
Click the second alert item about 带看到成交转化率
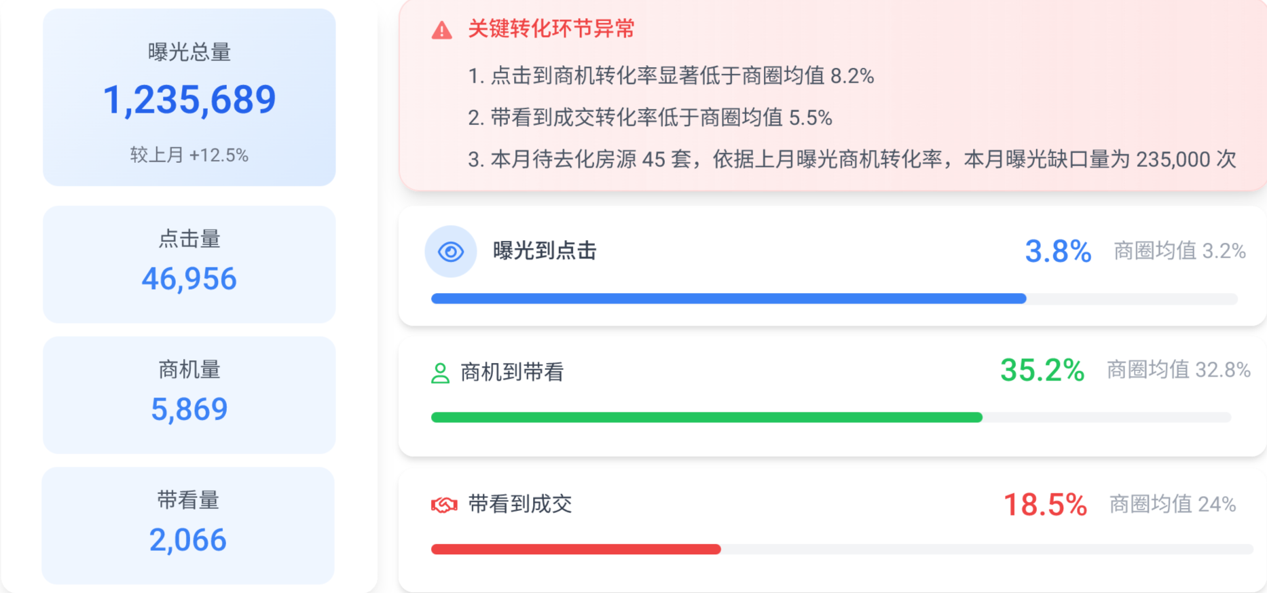click(x=650, y=118)
